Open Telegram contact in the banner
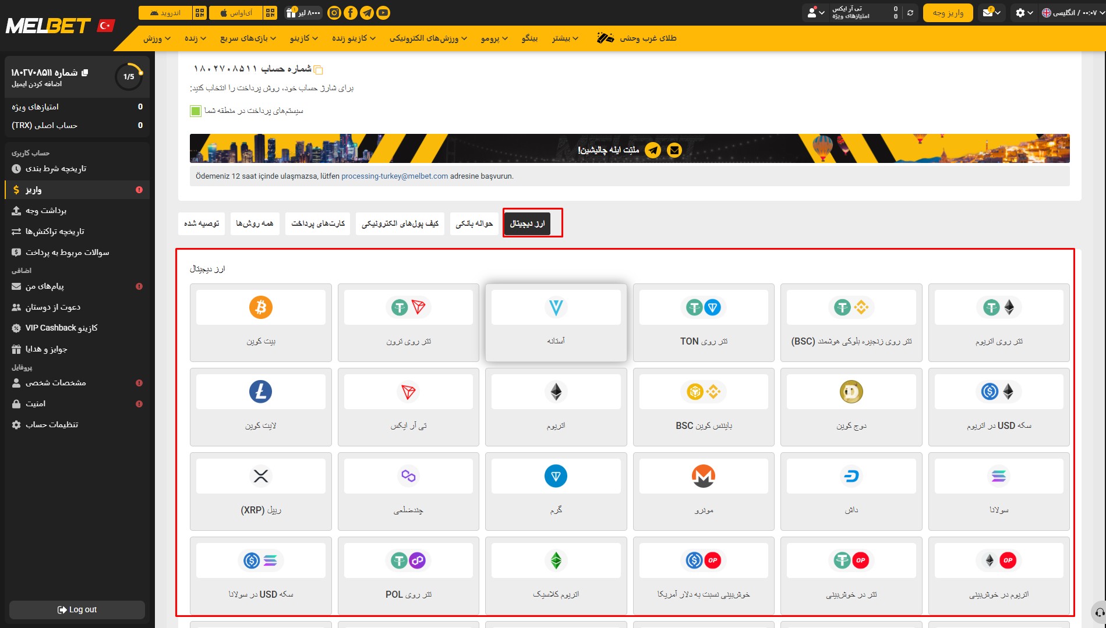This screenshot has height=628, width=1106. coord(653,150)
